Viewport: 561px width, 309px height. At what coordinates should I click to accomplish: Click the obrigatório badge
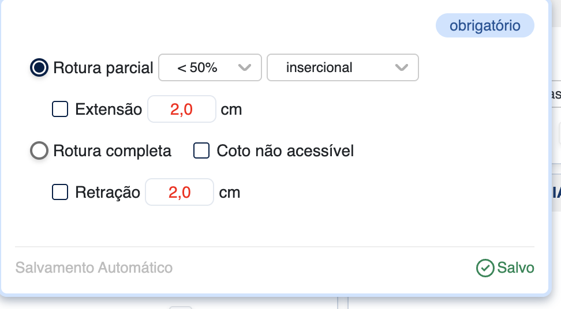(x=485, y=26)
